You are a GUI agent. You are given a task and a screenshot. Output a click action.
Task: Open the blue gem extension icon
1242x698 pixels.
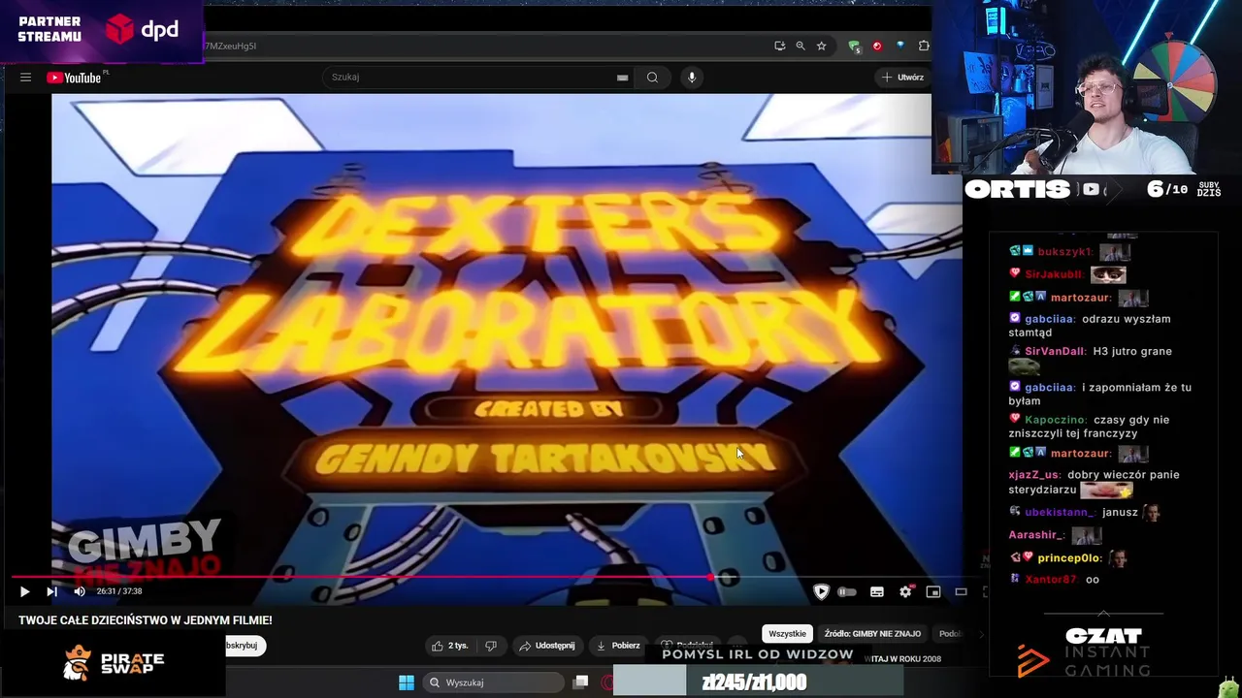pos(900,46)
